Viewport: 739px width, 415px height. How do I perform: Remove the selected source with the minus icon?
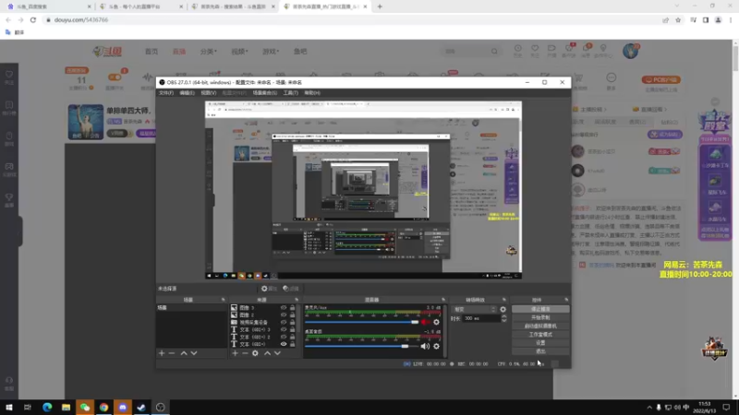(245, 353)
